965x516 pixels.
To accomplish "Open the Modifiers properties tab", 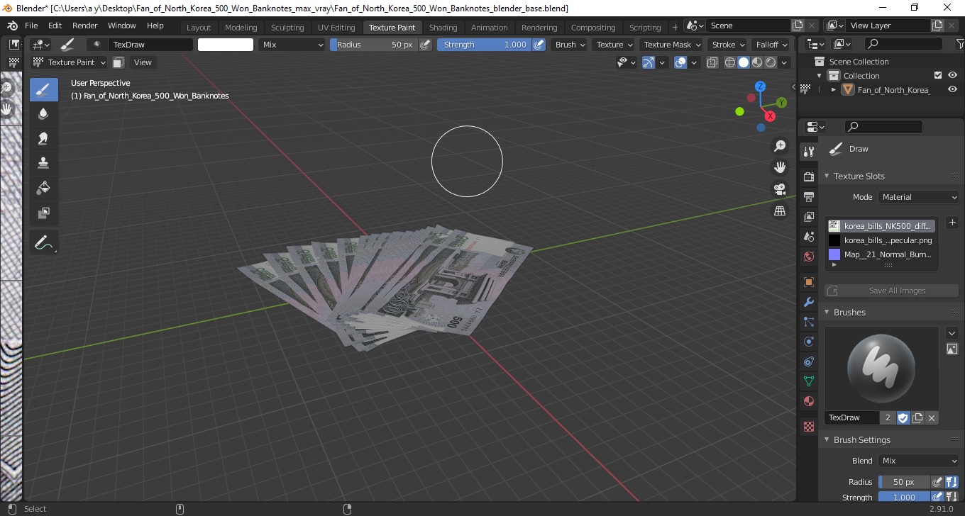I will click(x=808, y=302).
